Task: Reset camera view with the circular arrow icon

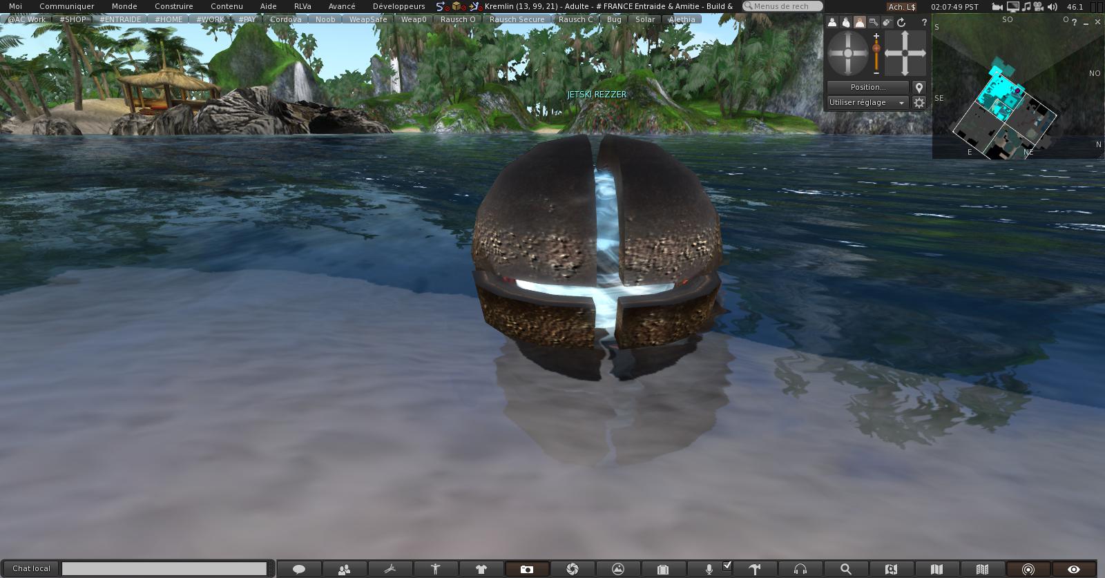Action: 901,22
